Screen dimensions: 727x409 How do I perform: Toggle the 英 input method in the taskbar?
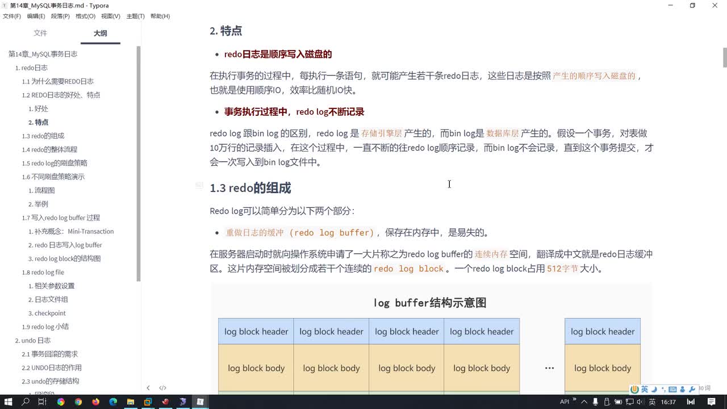652,402
